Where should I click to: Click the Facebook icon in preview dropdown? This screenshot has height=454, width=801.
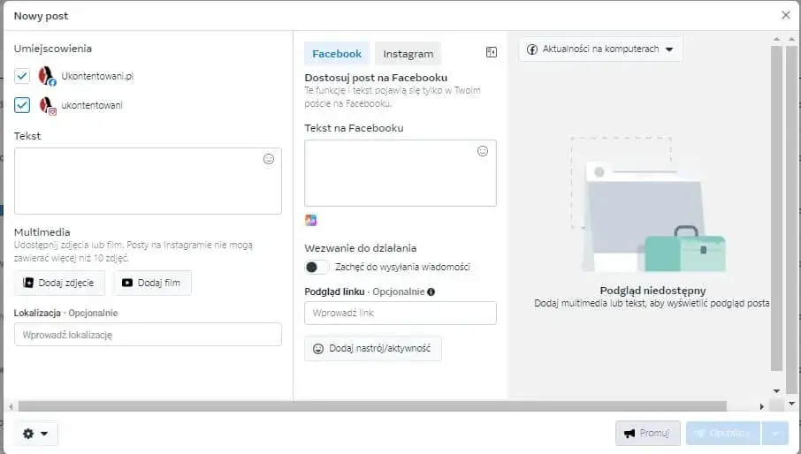click(x=531, y=49)
